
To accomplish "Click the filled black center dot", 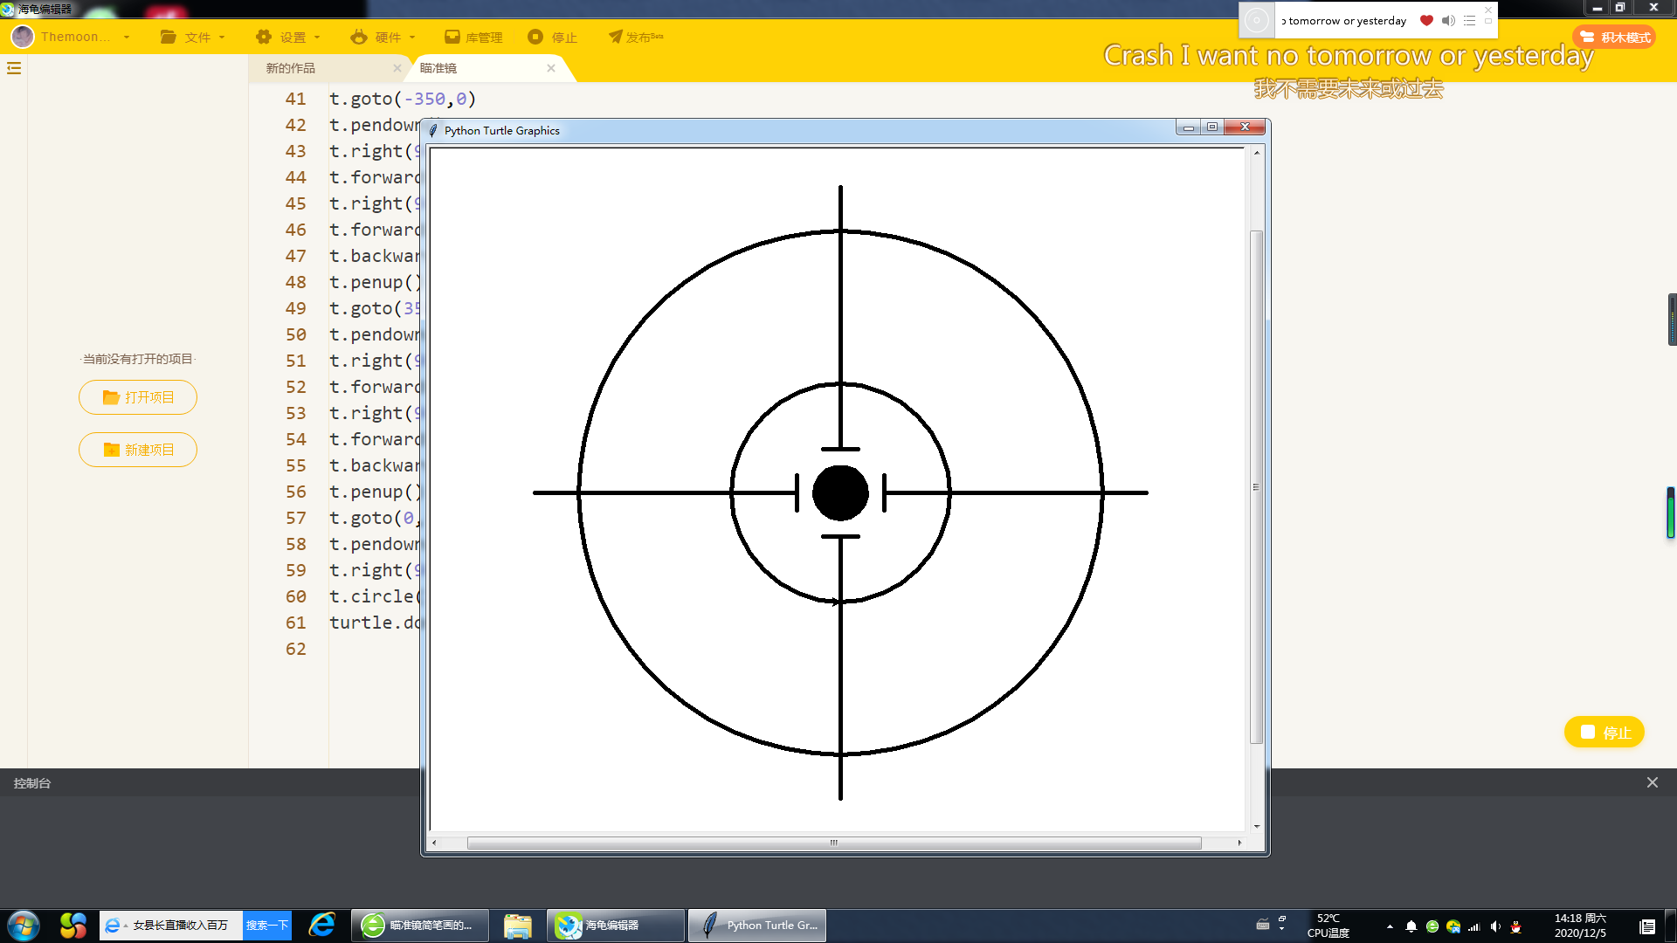I will [840, 492].
